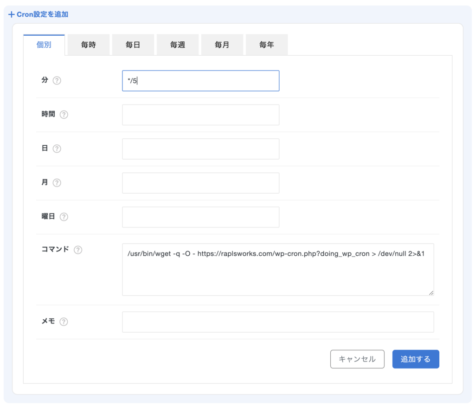Switch to the 毎時 tab
Viewport: 475px width, 407px height.
tap(89, 44)
